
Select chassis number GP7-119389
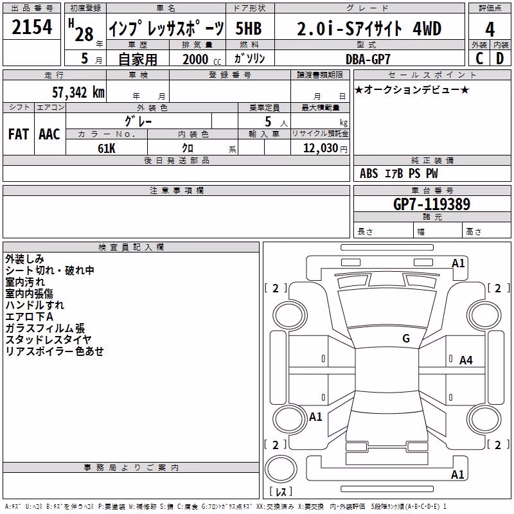click(x=432, y=204)
